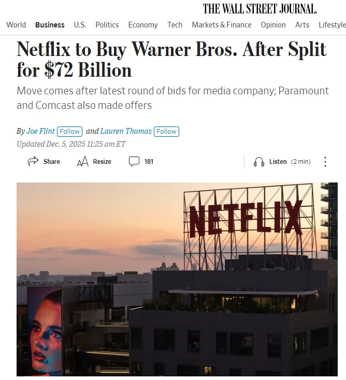Open the comments speech bubble icon

pos(134,161)
